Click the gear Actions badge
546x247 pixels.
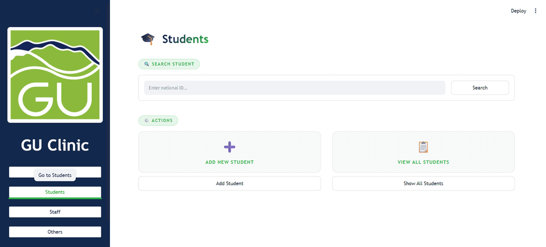(x=158, y=121)
